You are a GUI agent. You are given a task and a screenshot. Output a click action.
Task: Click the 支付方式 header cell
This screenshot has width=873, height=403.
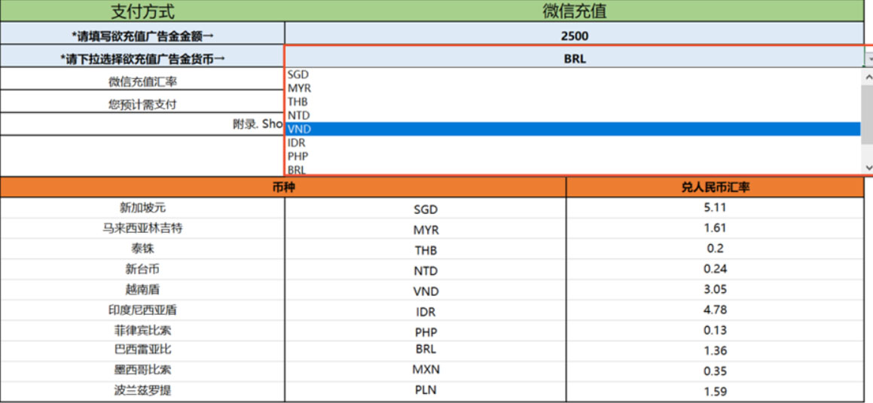pos(142,11)
